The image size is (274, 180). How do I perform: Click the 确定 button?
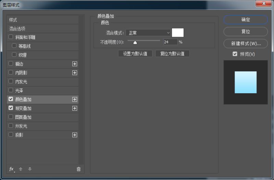[x=246, y=20]
